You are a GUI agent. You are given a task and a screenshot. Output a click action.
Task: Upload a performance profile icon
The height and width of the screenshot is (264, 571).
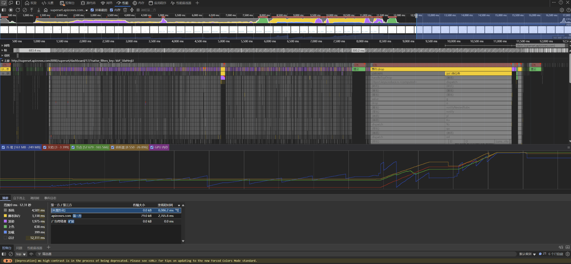tap(32, 10)
